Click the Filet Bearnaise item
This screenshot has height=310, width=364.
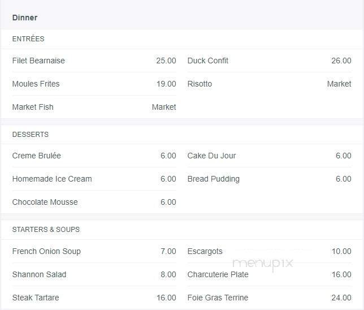click(38, 61)
